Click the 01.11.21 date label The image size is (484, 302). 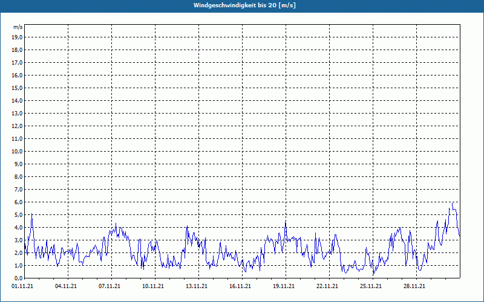click(22, 286)
